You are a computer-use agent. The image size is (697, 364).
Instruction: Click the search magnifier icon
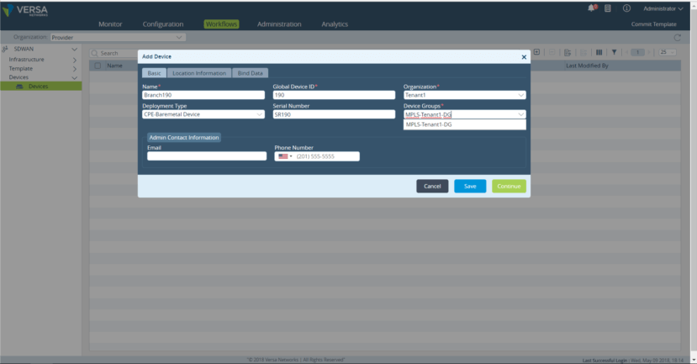pyautogui.click(x=94, y=53)
